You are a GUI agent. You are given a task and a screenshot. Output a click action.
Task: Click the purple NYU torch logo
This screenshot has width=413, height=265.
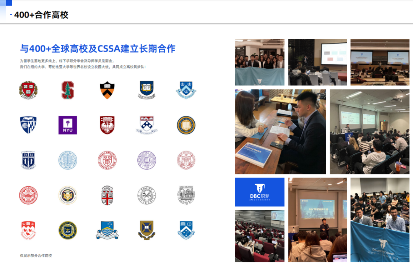[68, 125]
